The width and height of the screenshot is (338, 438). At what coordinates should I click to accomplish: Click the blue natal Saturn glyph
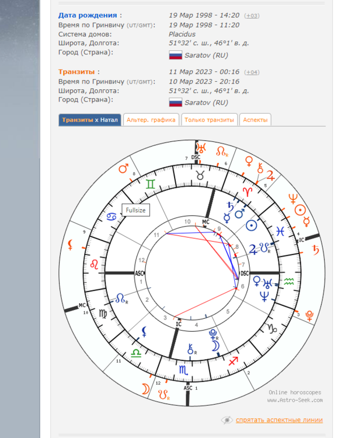[230, 207]
